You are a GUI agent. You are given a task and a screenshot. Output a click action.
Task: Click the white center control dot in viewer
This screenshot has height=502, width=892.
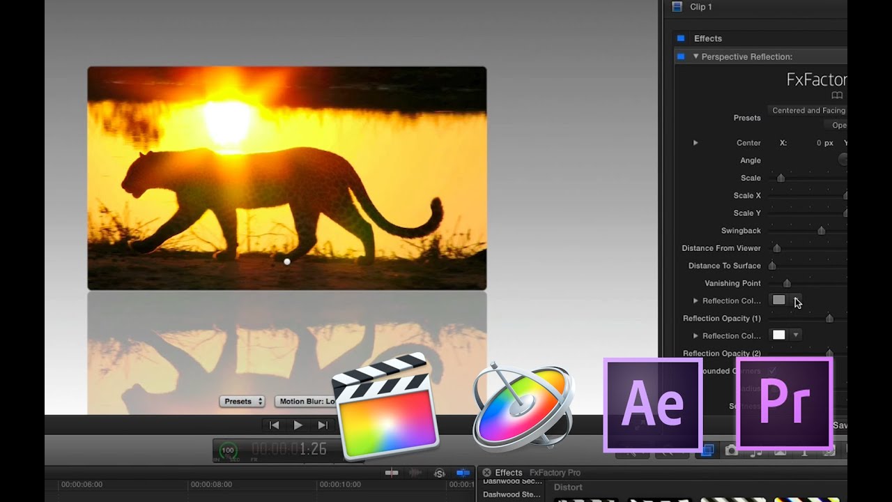pyautogui.click(x=287, y=262)
